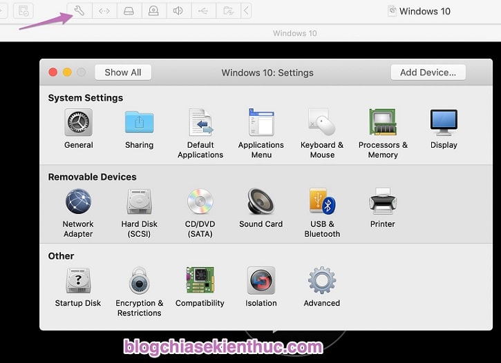Image resolution: width=501 pixels, height=363 pixels.
Task: Click the network adapter toolbar icon
Action: pos(104,11)
